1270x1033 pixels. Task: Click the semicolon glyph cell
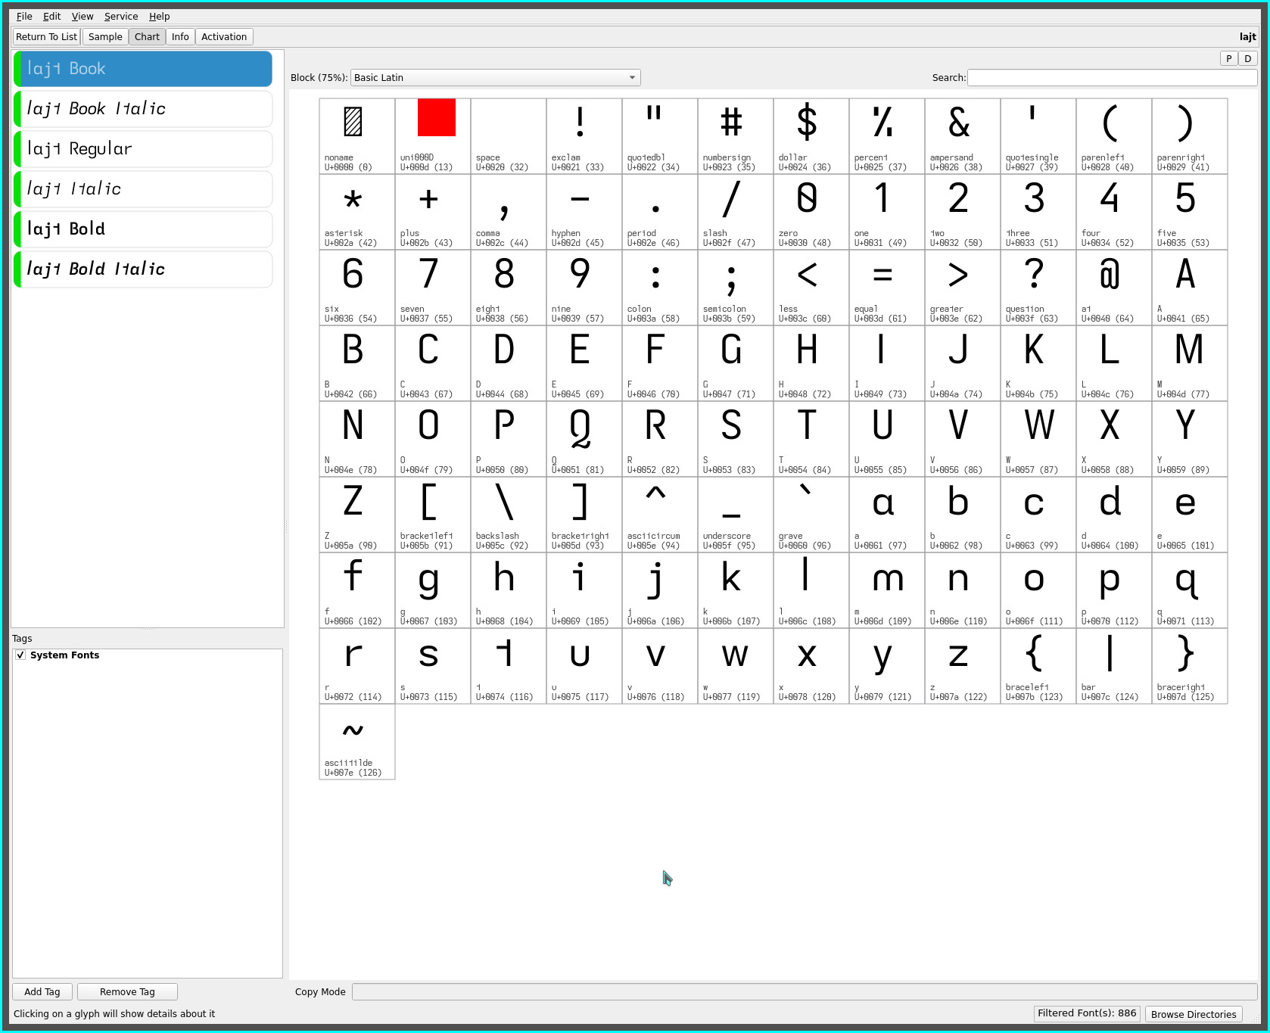736,288
